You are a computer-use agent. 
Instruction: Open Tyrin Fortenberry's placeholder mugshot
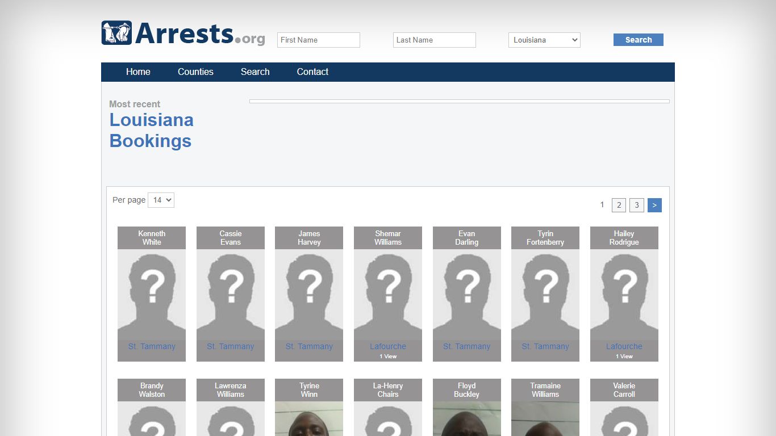point(545,295)
